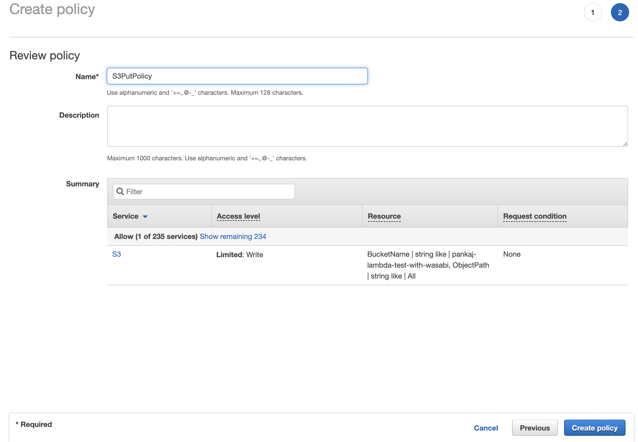The height and width of the screenshot is (442, 638).
Task: Click the Summary filter search bar
Action: pyautogui.click(x=204, y=191)
